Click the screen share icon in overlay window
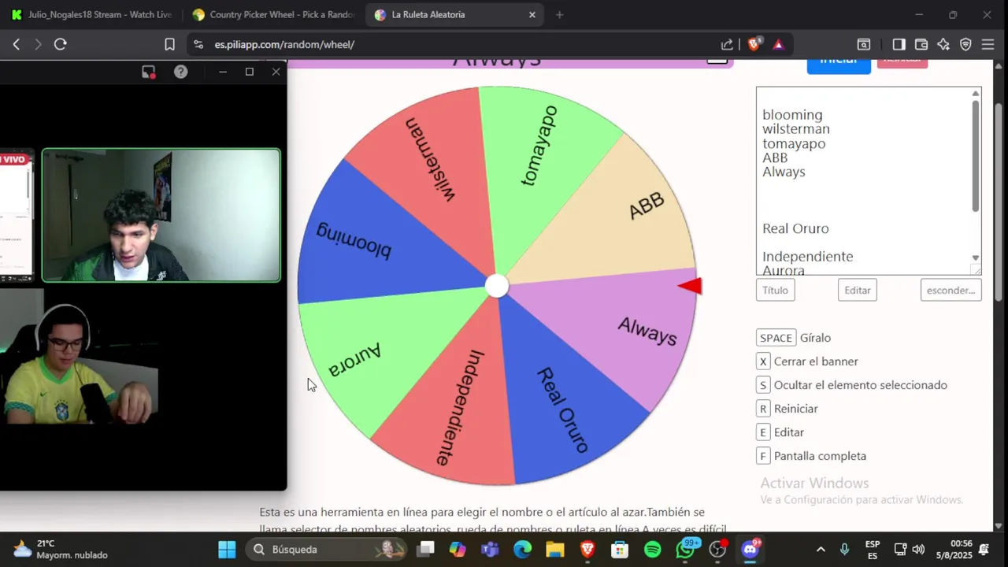 pos(148,72)
